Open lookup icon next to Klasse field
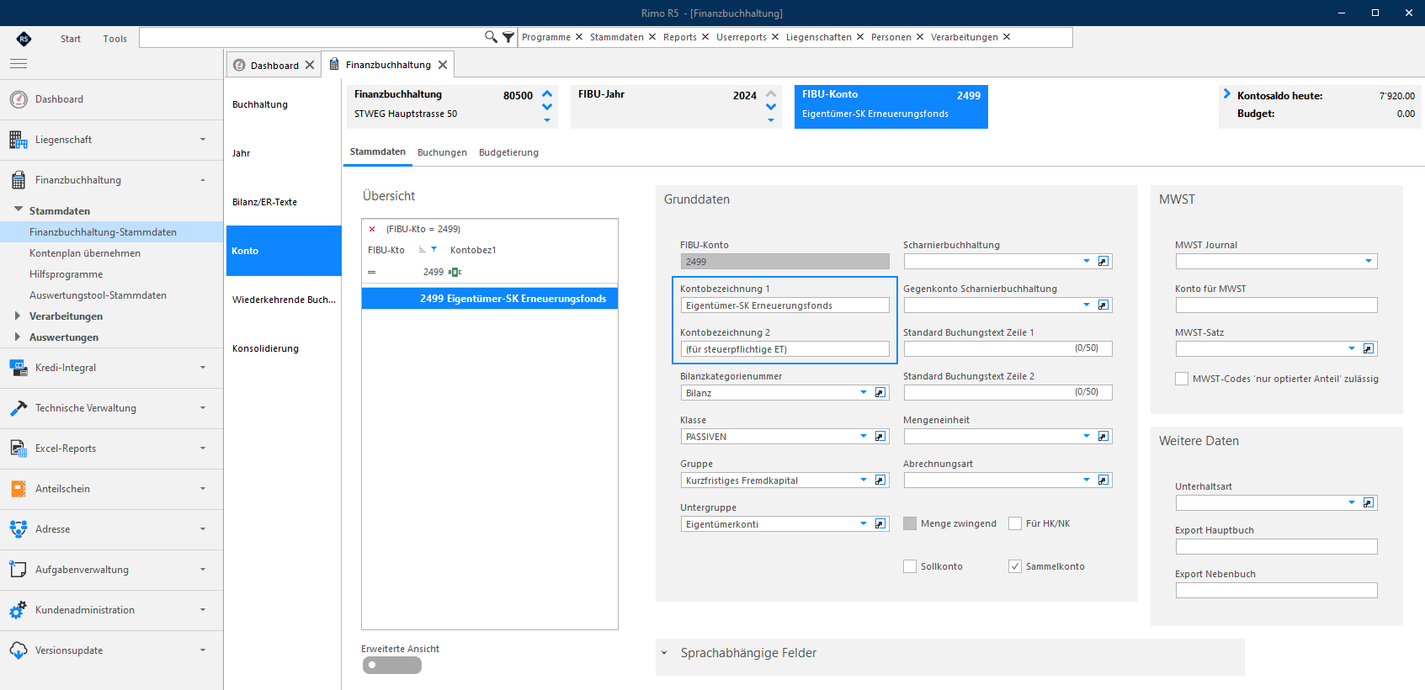The height and width of the screenshot is (690, 1425). (880, 437)
